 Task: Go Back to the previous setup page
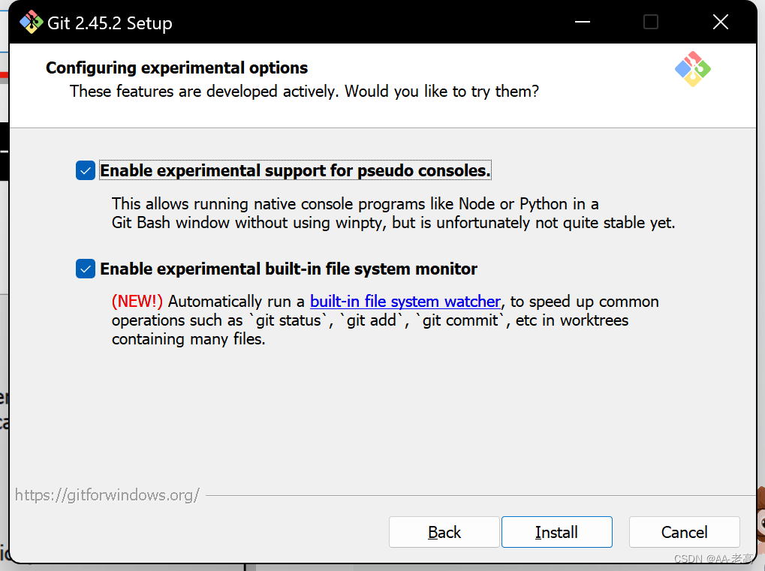point(444,532)
